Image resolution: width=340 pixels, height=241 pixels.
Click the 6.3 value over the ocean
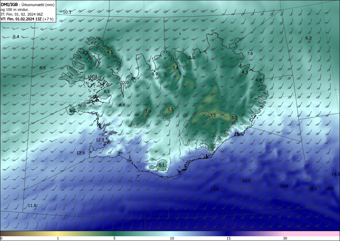42,68
